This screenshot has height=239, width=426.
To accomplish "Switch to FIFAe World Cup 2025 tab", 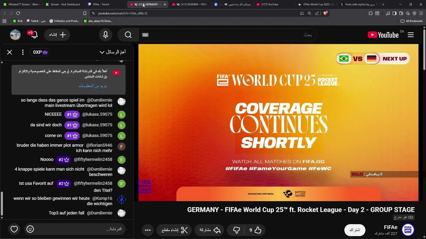I will (x=316, y=4).
